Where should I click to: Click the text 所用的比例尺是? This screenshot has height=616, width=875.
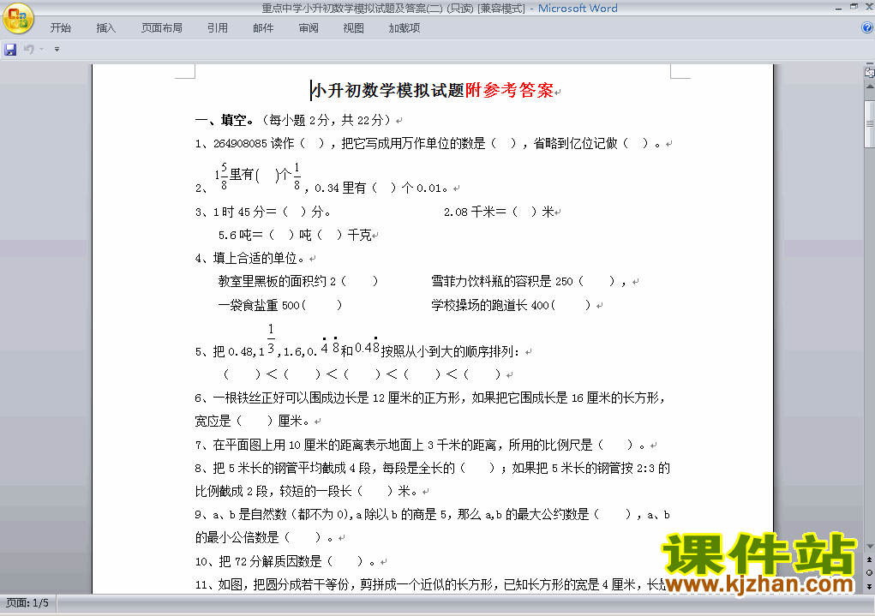point(550,445)
